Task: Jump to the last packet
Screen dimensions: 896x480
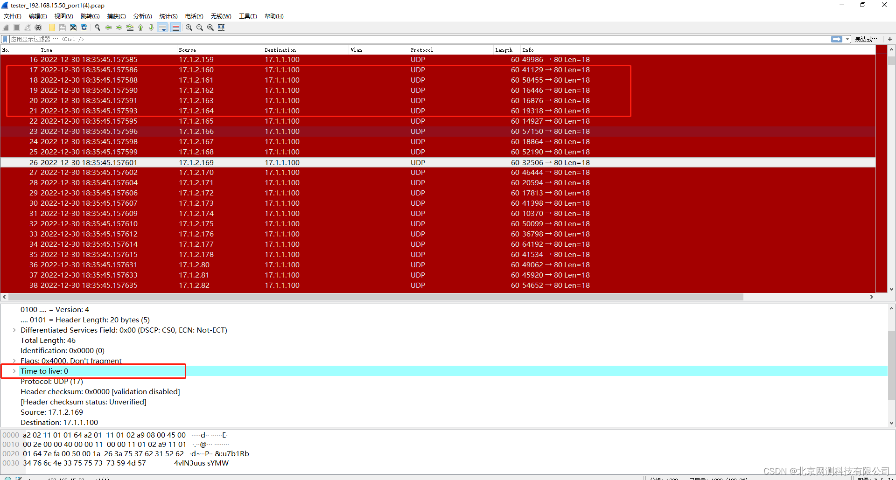Action: click(151, 28)
